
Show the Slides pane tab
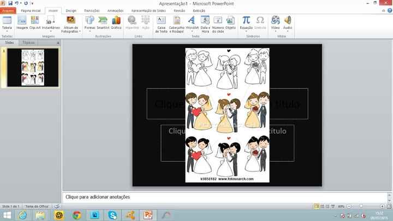[x=9, y=43]
